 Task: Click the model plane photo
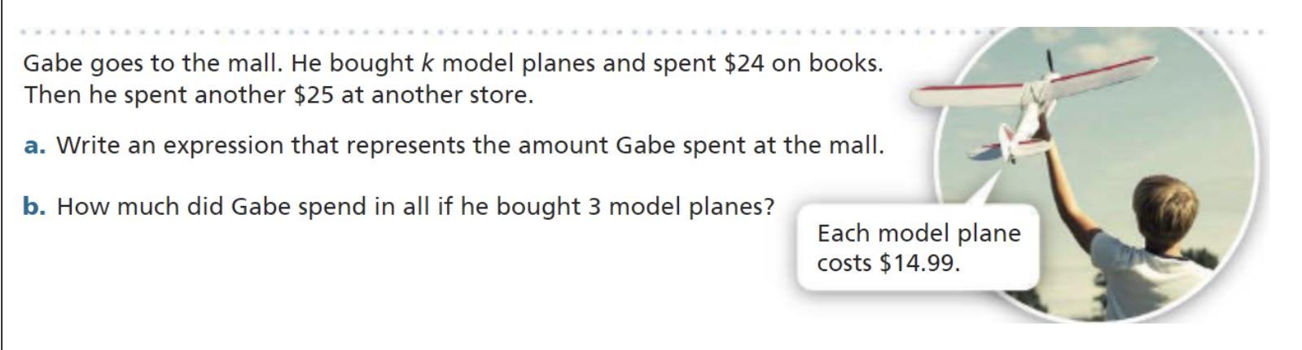point(1100,173)
